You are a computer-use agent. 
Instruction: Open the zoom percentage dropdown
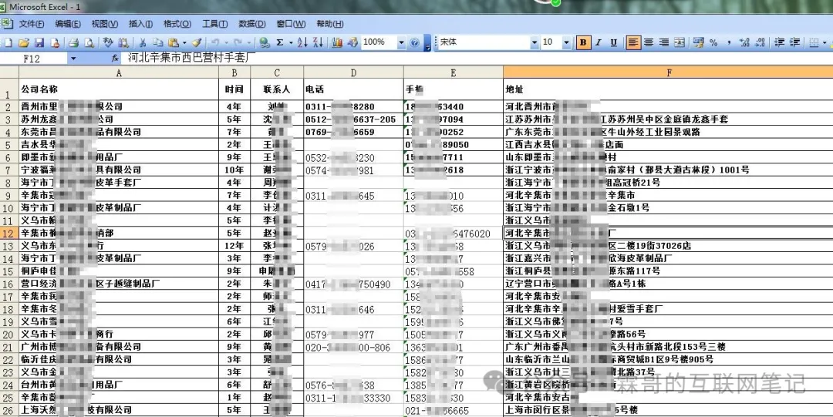pos(402,42)
